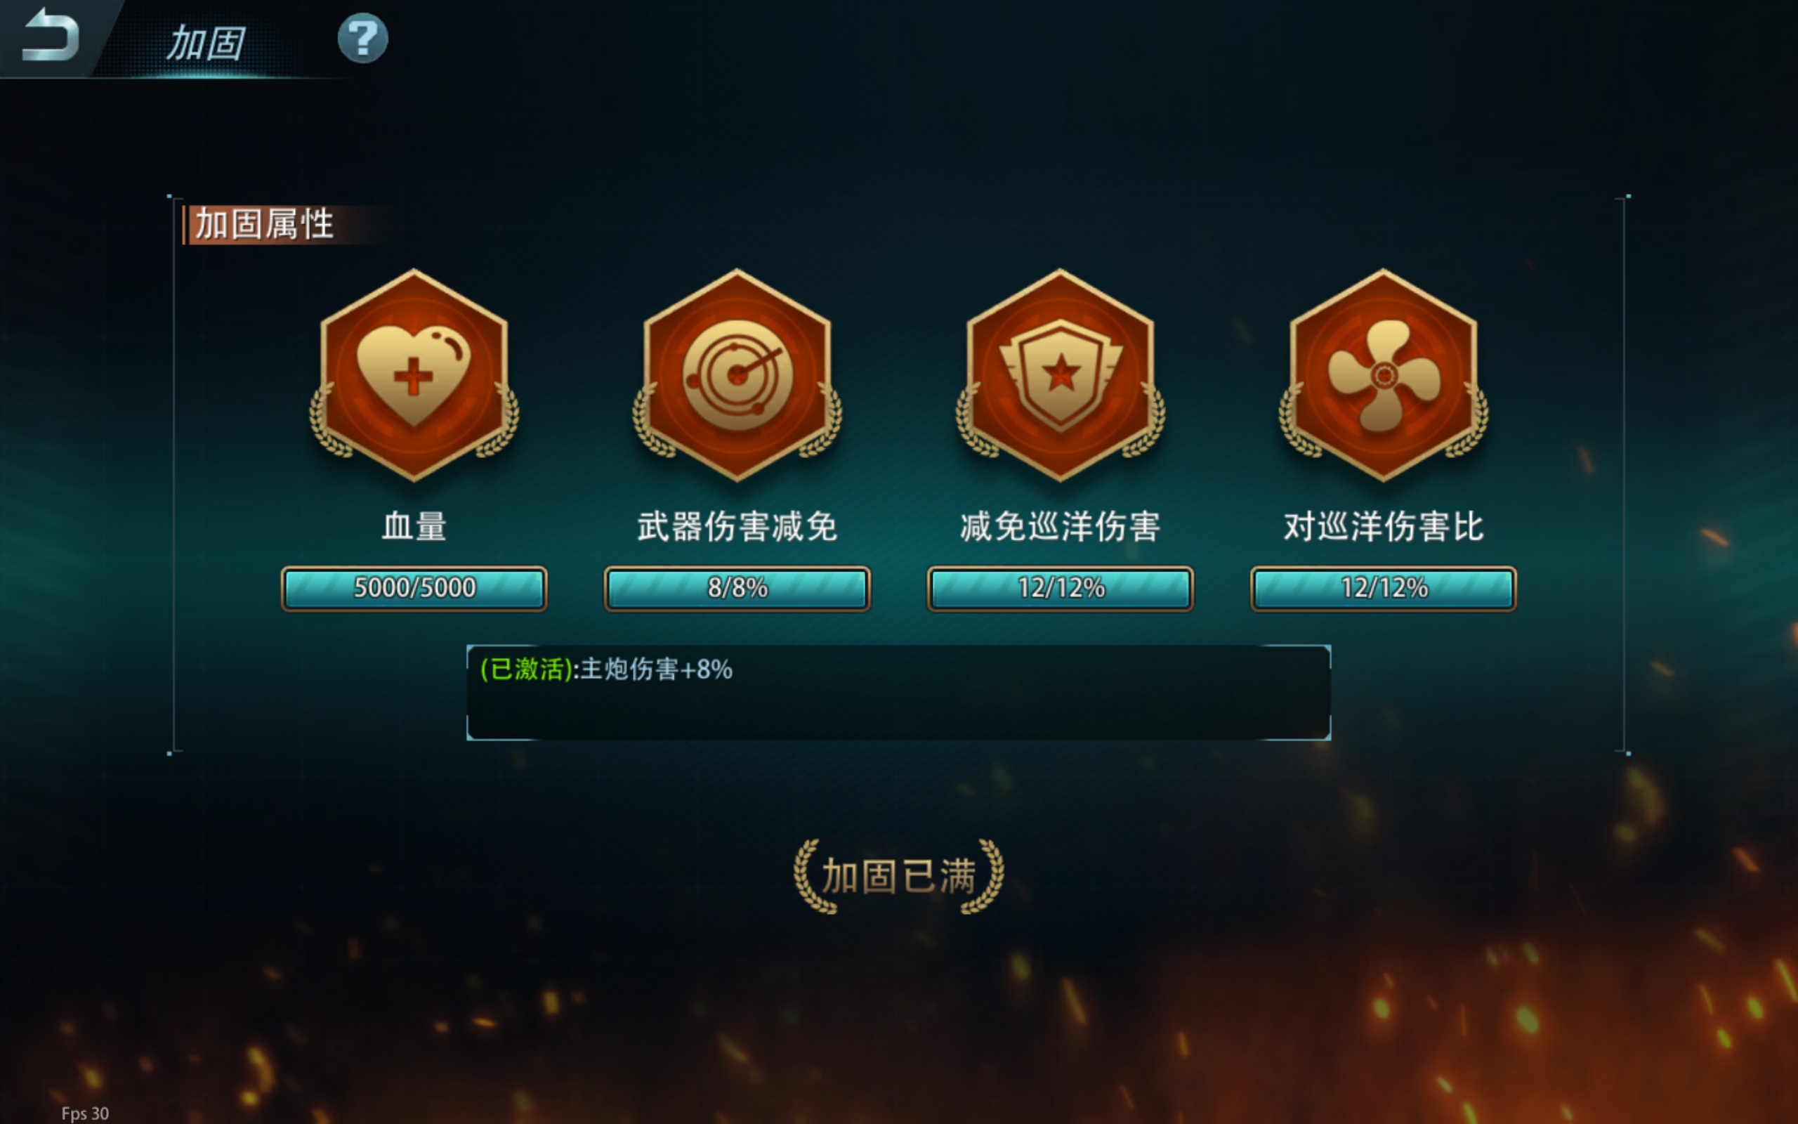
Task: Click the 12/12% bar under 对巡洋伤害比
Action: 1384,589
